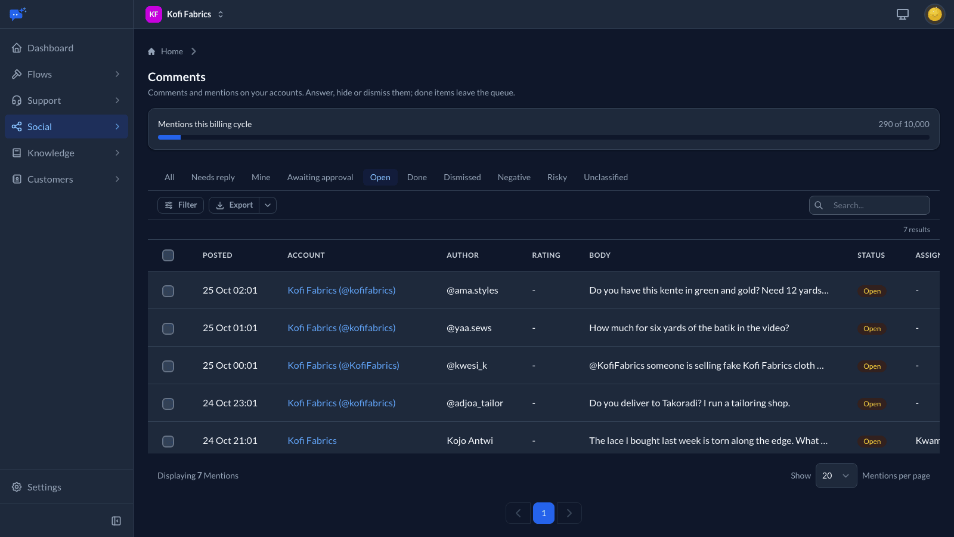Open Settings gear in sidebar
954x537 pixels.
pyautogui.click(x=17, y=487)
